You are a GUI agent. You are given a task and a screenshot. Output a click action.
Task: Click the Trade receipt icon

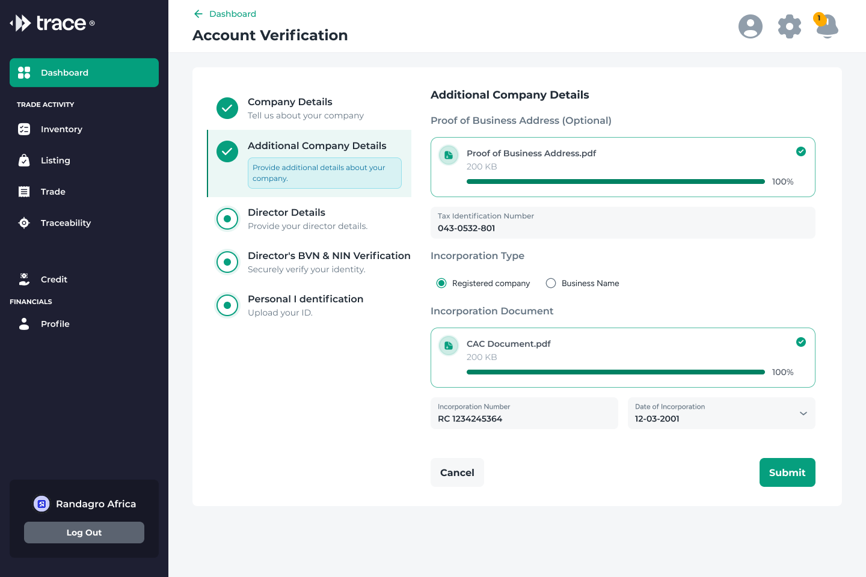click(24, 192)
